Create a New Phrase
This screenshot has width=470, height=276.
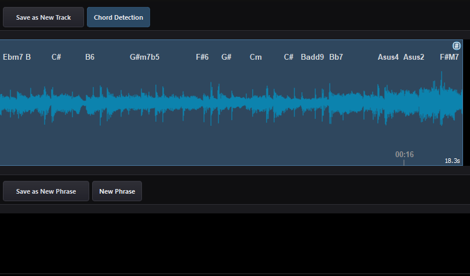click(117, 191)
